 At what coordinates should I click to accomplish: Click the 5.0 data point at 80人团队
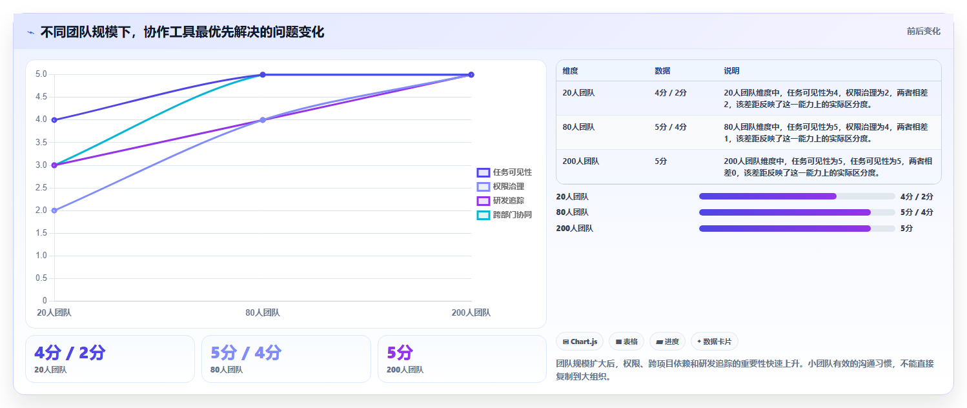click(263, 75)
